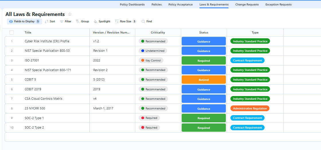Open Spotlight settings

(102, 21)
